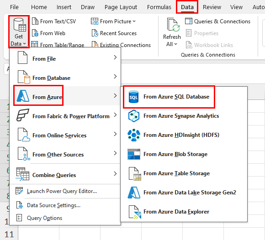Image resolution: width=265 pixels, height=240 pixels.
Task: Click the From Table/Range button
Action: (x=58, y=45)
